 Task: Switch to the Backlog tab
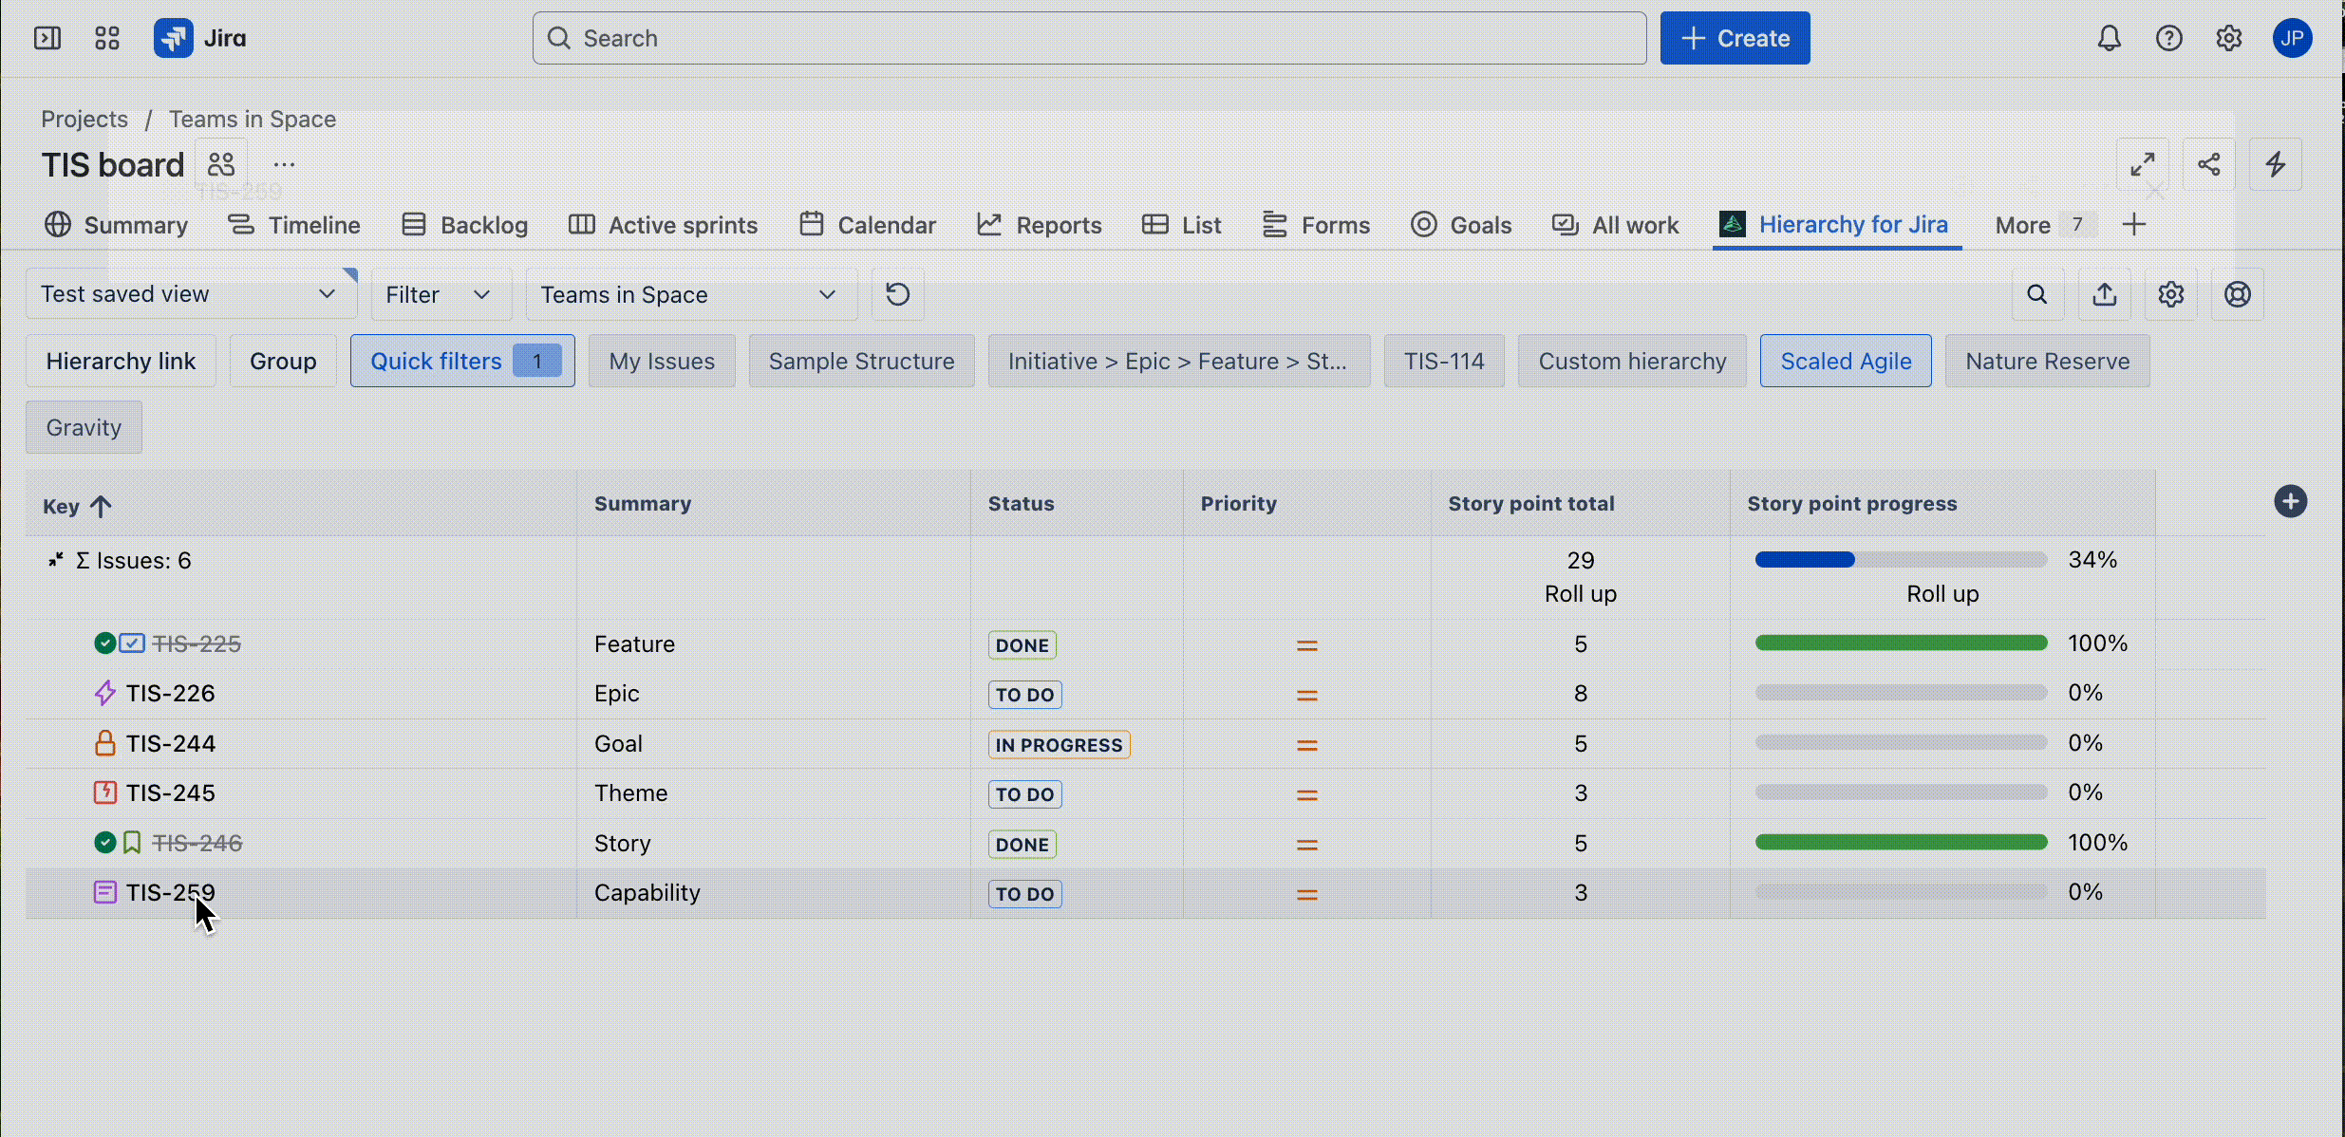[464, 225]
